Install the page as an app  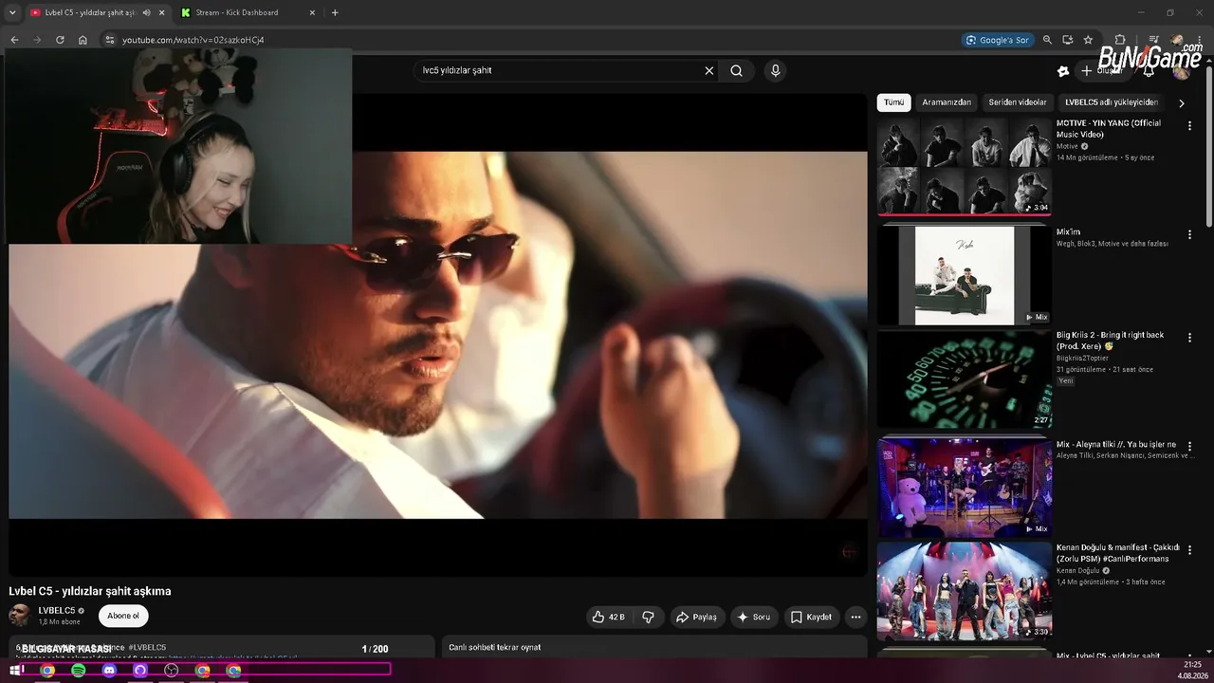click(x=1068, y=40)
